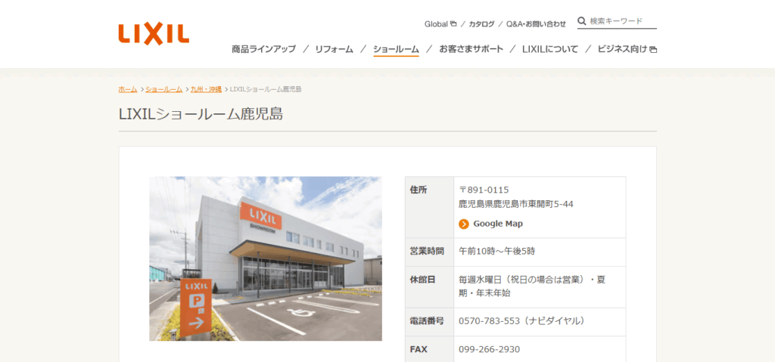
Task: Open the お客さまサポート menu
Action: pyautogui.click(x=471, y=49)
